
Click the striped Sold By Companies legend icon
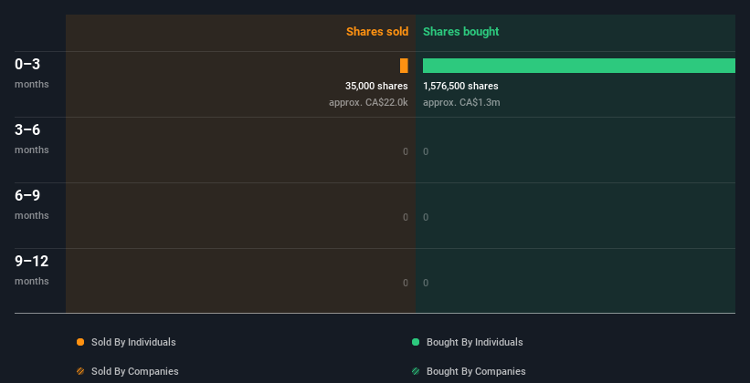pyautogui.click(x=80, y=371)
